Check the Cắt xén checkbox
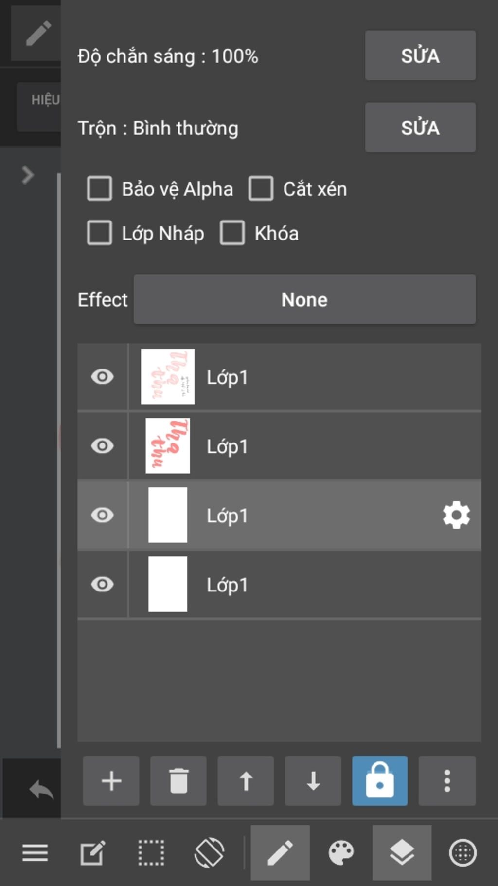This screenshot has height=886, width=498. (x=261, y=189)
